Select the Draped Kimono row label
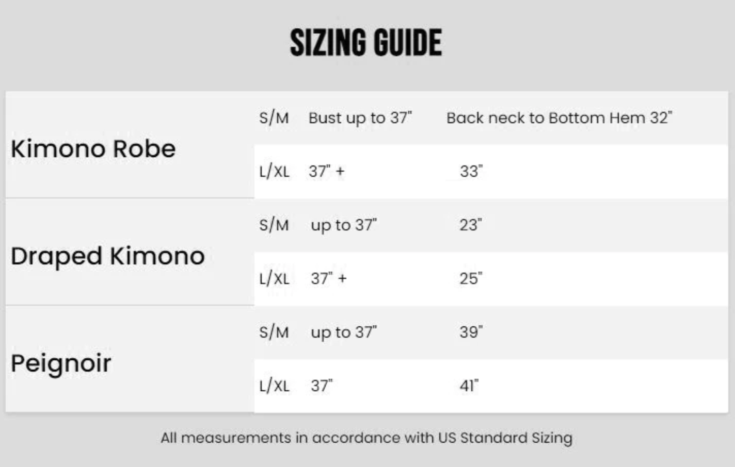 [x=107, y=256]
